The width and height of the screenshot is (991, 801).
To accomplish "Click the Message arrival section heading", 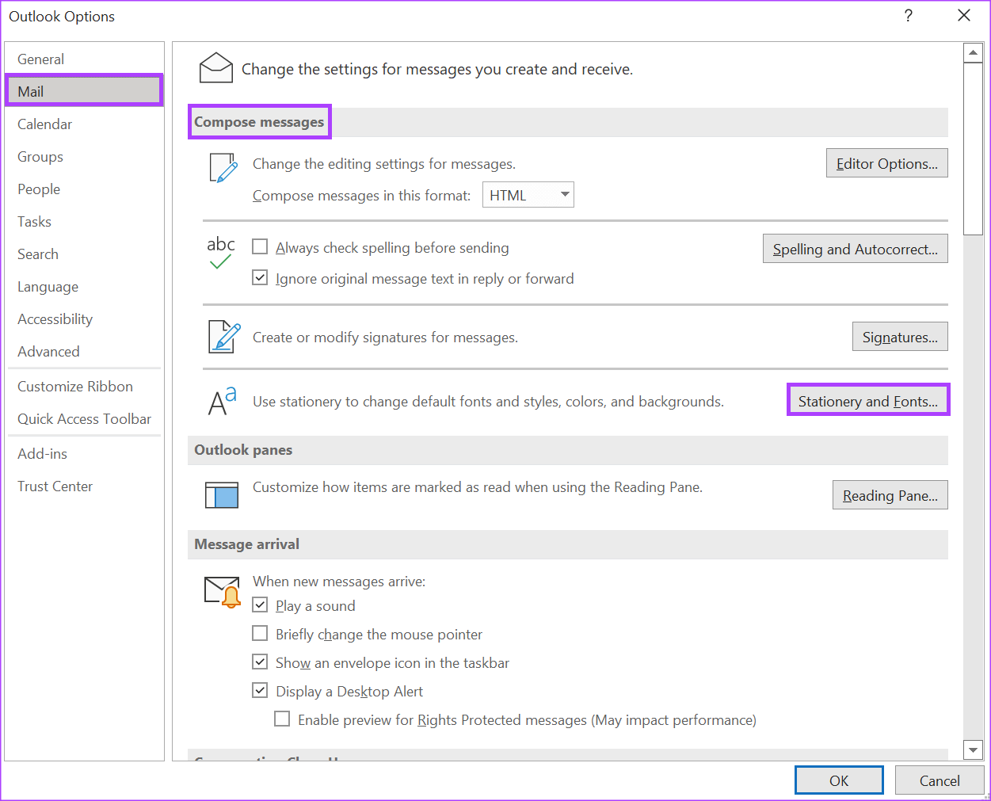I will coord(246,544).
